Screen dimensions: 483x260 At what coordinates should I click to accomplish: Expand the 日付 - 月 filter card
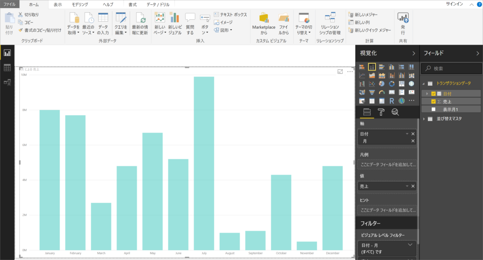(410, 245)
